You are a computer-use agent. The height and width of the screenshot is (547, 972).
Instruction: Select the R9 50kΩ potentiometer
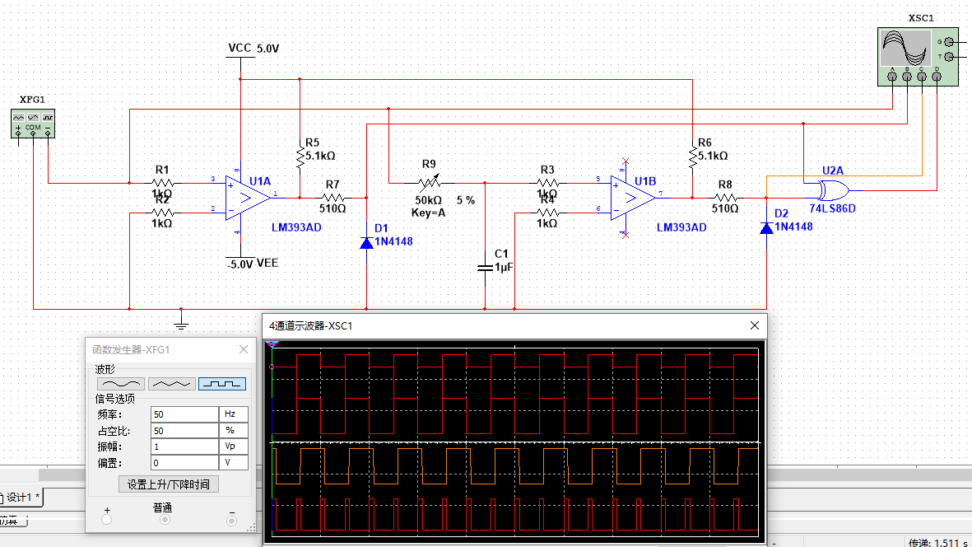click(x=429, y=182)
